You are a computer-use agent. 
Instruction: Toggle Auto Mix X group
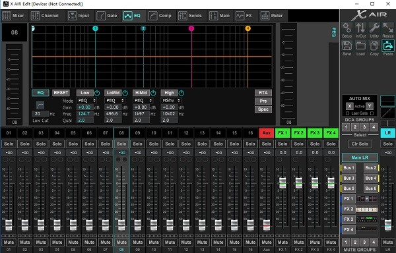(350, 106)
